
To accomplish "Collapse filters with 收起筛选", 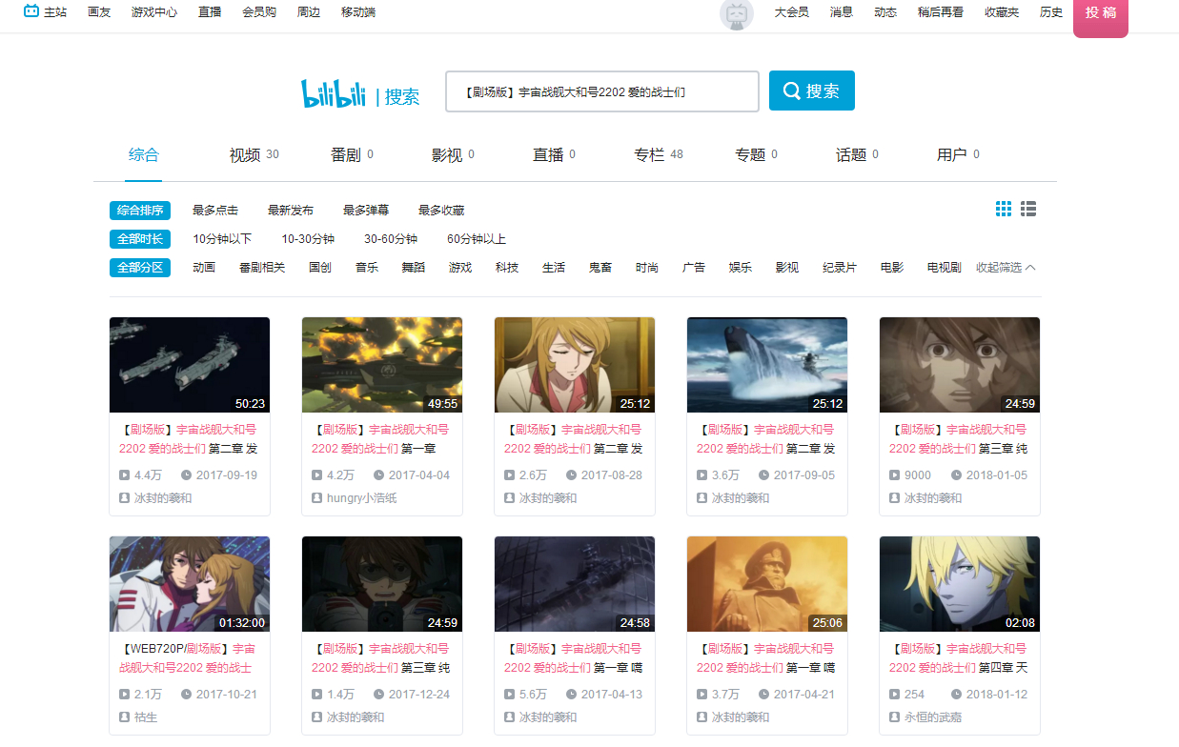I will tap(1006, 268).
